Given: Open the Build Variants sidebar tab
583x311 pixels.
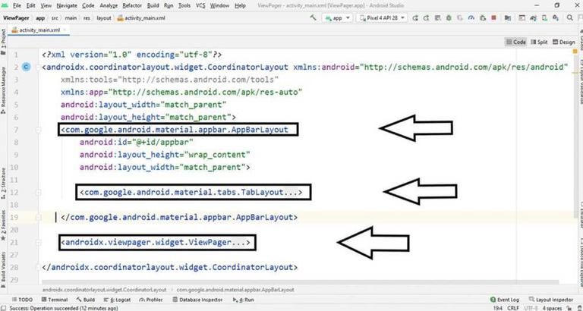Looking at the screenshot, I should (3, 269).
